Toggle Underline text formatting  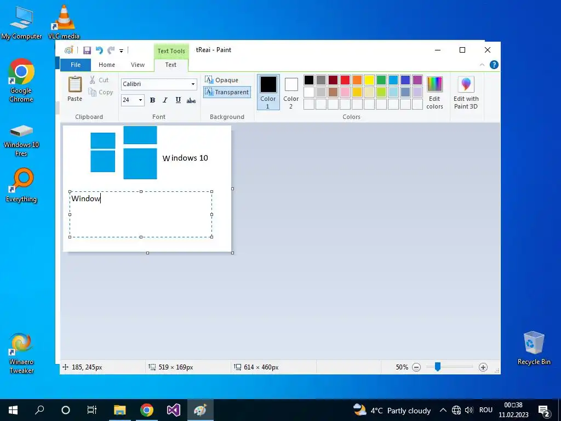178,100
